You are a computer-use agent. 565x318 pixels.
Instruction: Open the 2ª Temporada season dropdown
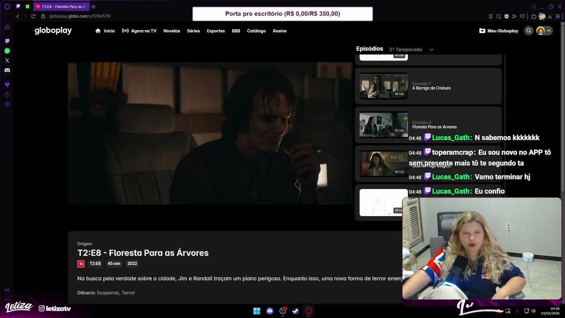411,49
